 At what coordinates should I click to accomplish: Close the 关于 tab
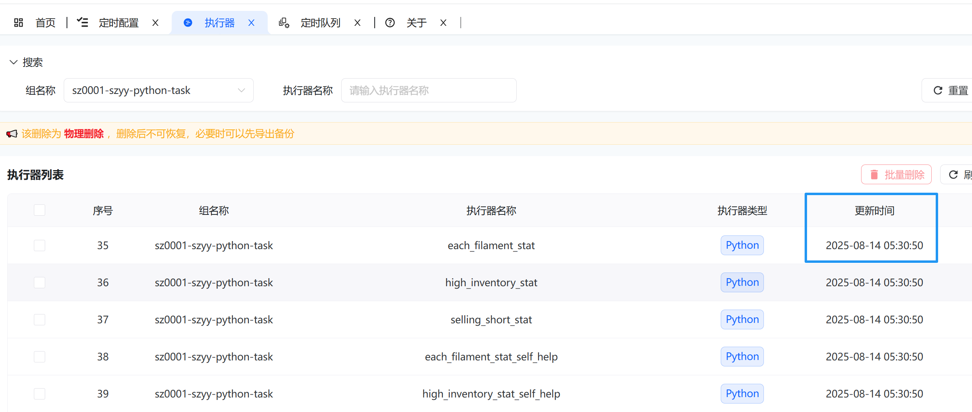click(x=443, y=23)
